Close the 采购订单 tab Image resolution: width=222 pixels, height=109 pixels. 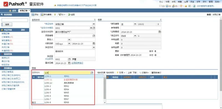click(29, 10)
